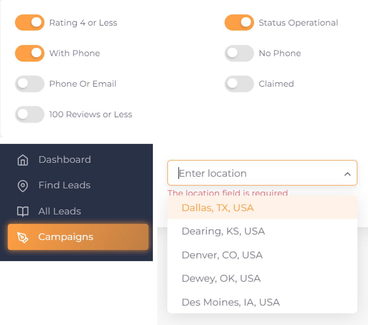Click the Dashboard home icon

pos(23,160)
